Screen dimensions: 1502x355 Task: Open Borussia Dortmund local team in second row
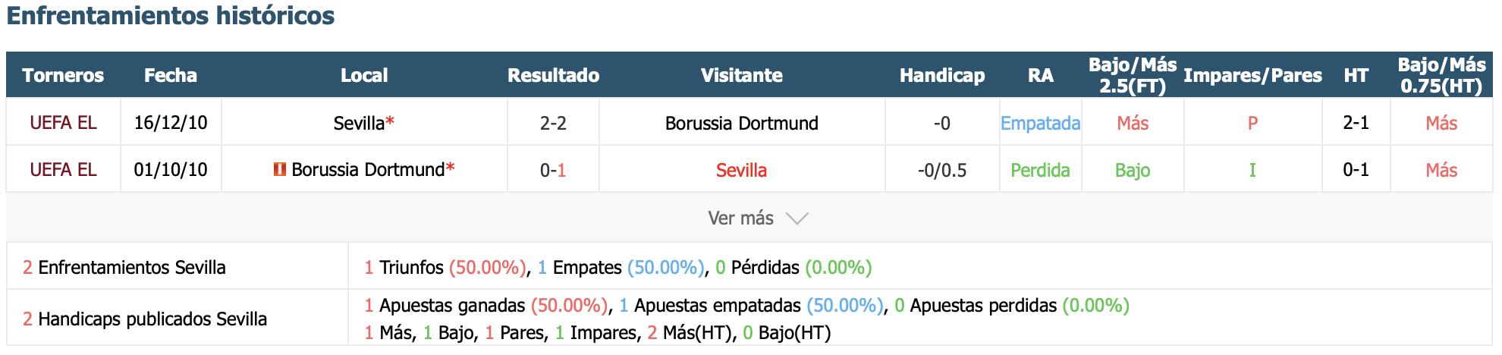368,170
